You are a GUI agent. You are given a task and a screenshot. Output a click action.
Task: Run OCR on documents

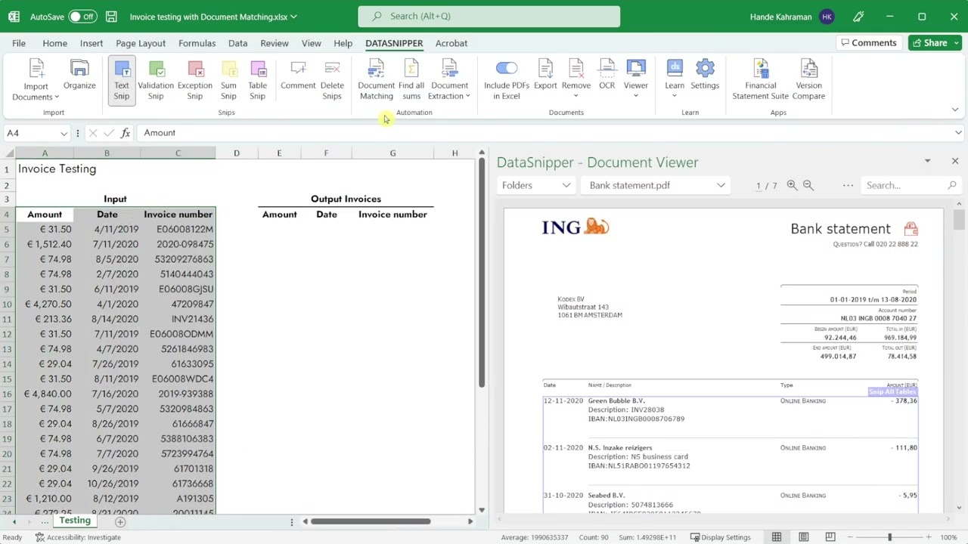click(607, 76)
